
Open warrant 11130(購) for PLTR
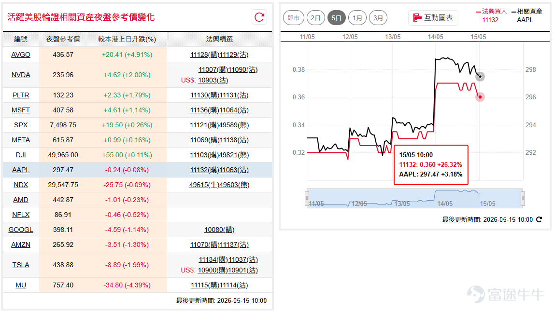(x=205, y=95)
